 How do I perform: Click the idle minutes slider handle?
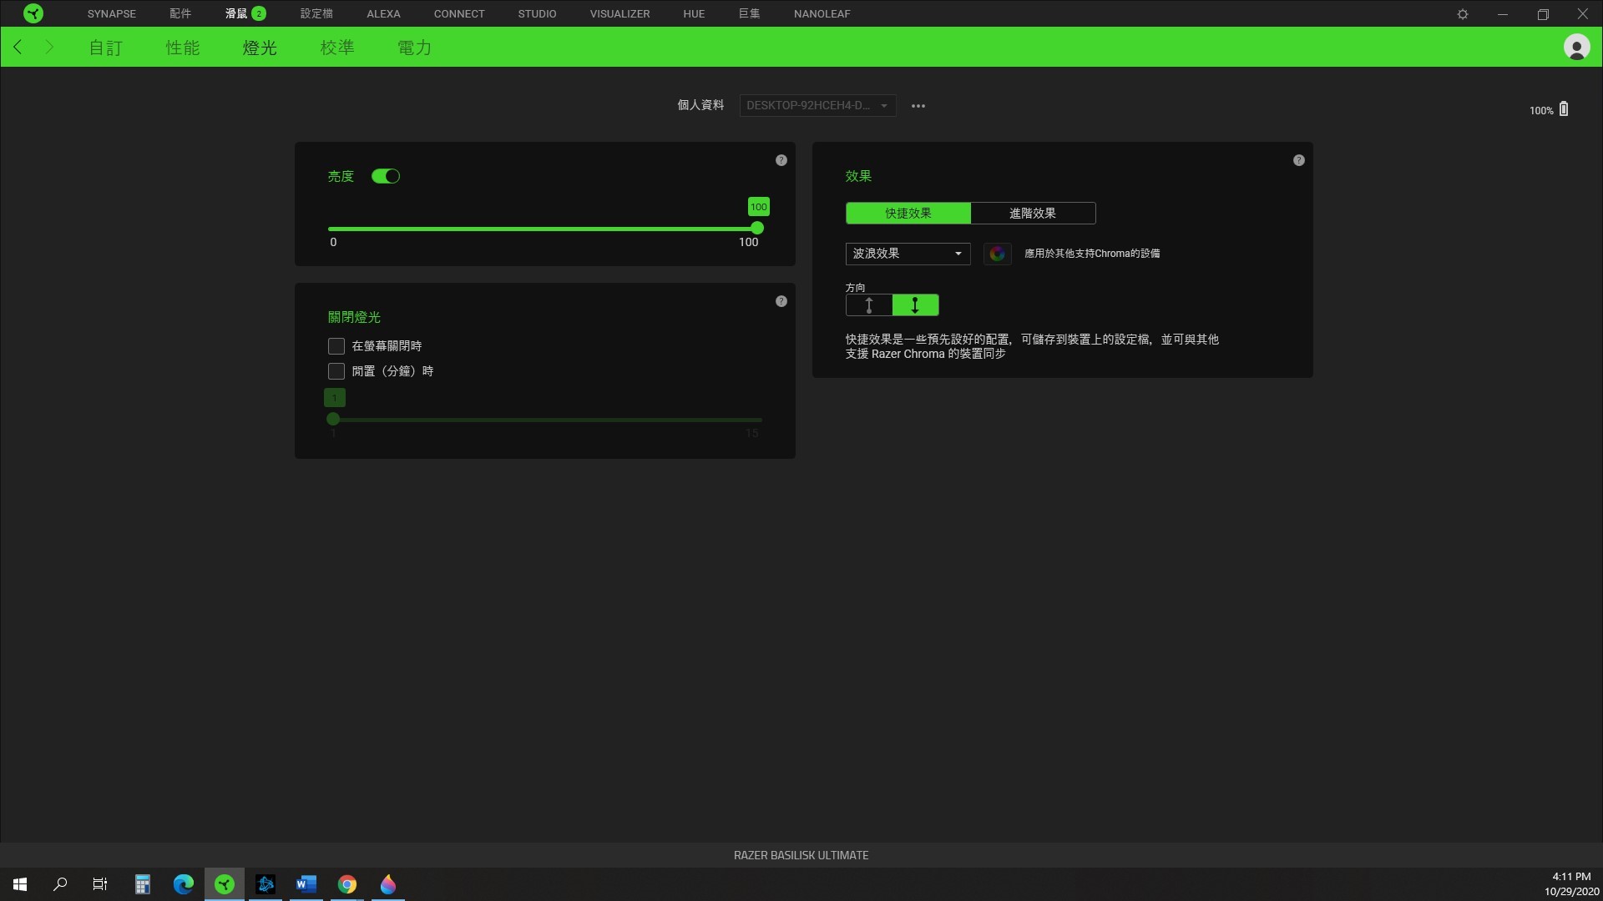(x=333, y=419)
